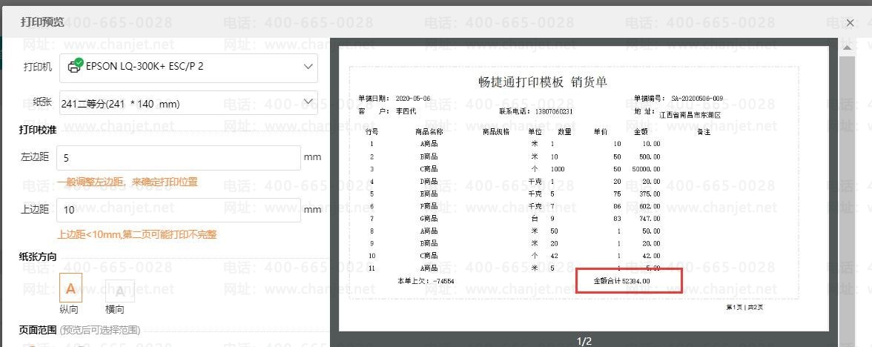Click the address 江西省南昌市东湖区
872x347 pixels.
click(x=690, y=115)
